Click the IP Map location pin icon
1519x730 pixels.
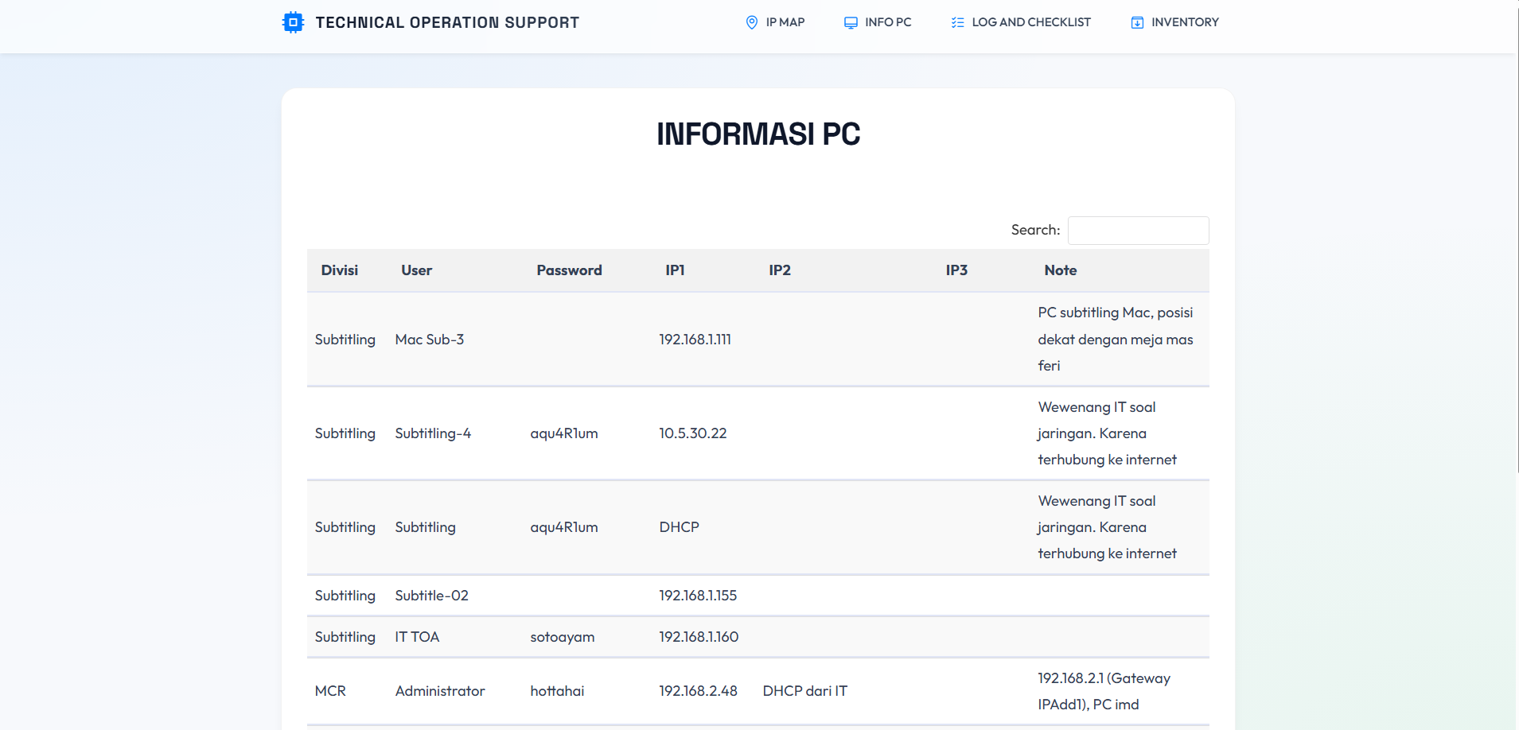coord(751,22)
